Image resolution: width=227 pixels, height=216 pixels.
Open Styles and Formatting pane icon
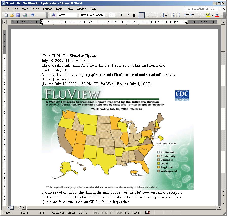click(x=54, y=15)
